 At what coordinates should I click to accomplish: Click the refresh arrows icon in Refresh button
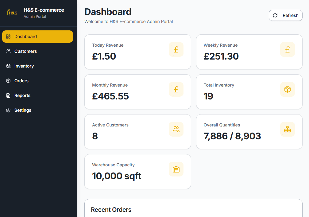click(x=276, y=15)
